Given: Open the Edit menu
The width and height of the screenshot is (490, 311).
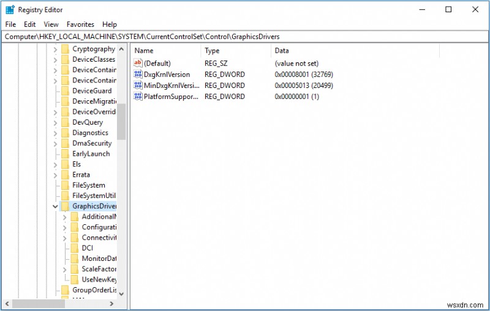Looking at the screenshot, I should point(29,24).
